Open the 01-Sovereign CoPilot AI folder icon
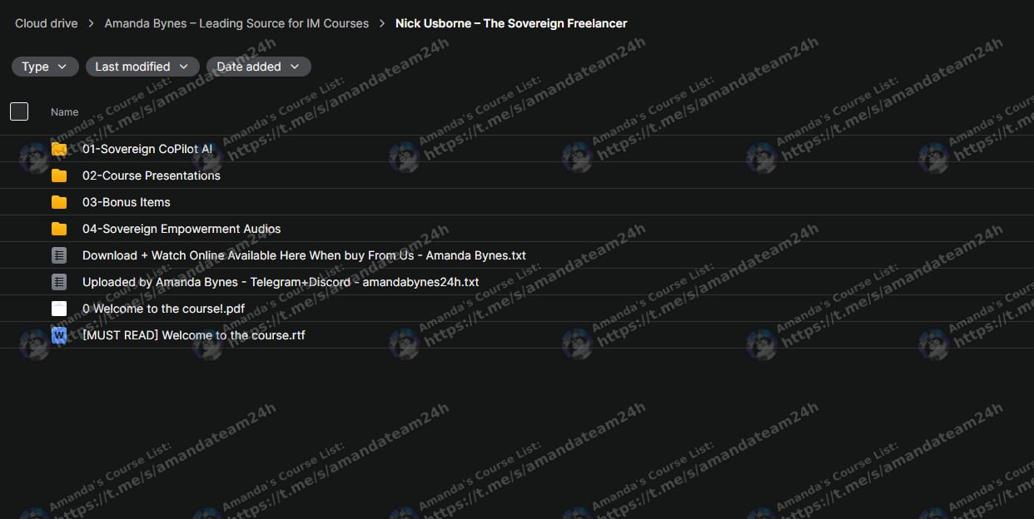The height and width of the screenshot is (519, 1034). coord(59,149)
